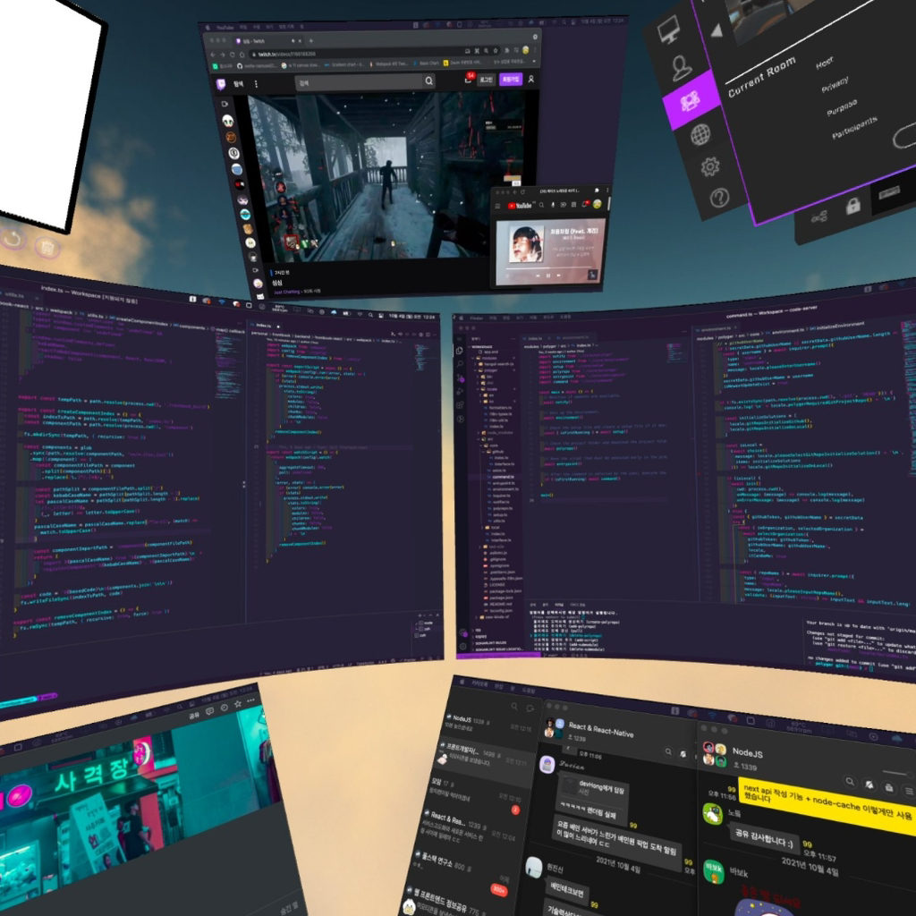Search inside the React & React-Native chat
The image size is (916, 916).
(x=667, y=751)
